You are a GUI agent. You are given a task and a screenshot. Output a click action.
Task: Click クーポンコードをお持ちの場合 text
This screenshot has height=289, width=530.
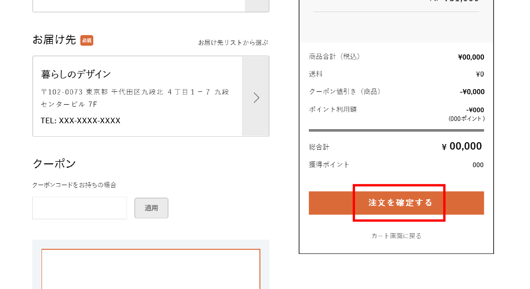point(74,185)
